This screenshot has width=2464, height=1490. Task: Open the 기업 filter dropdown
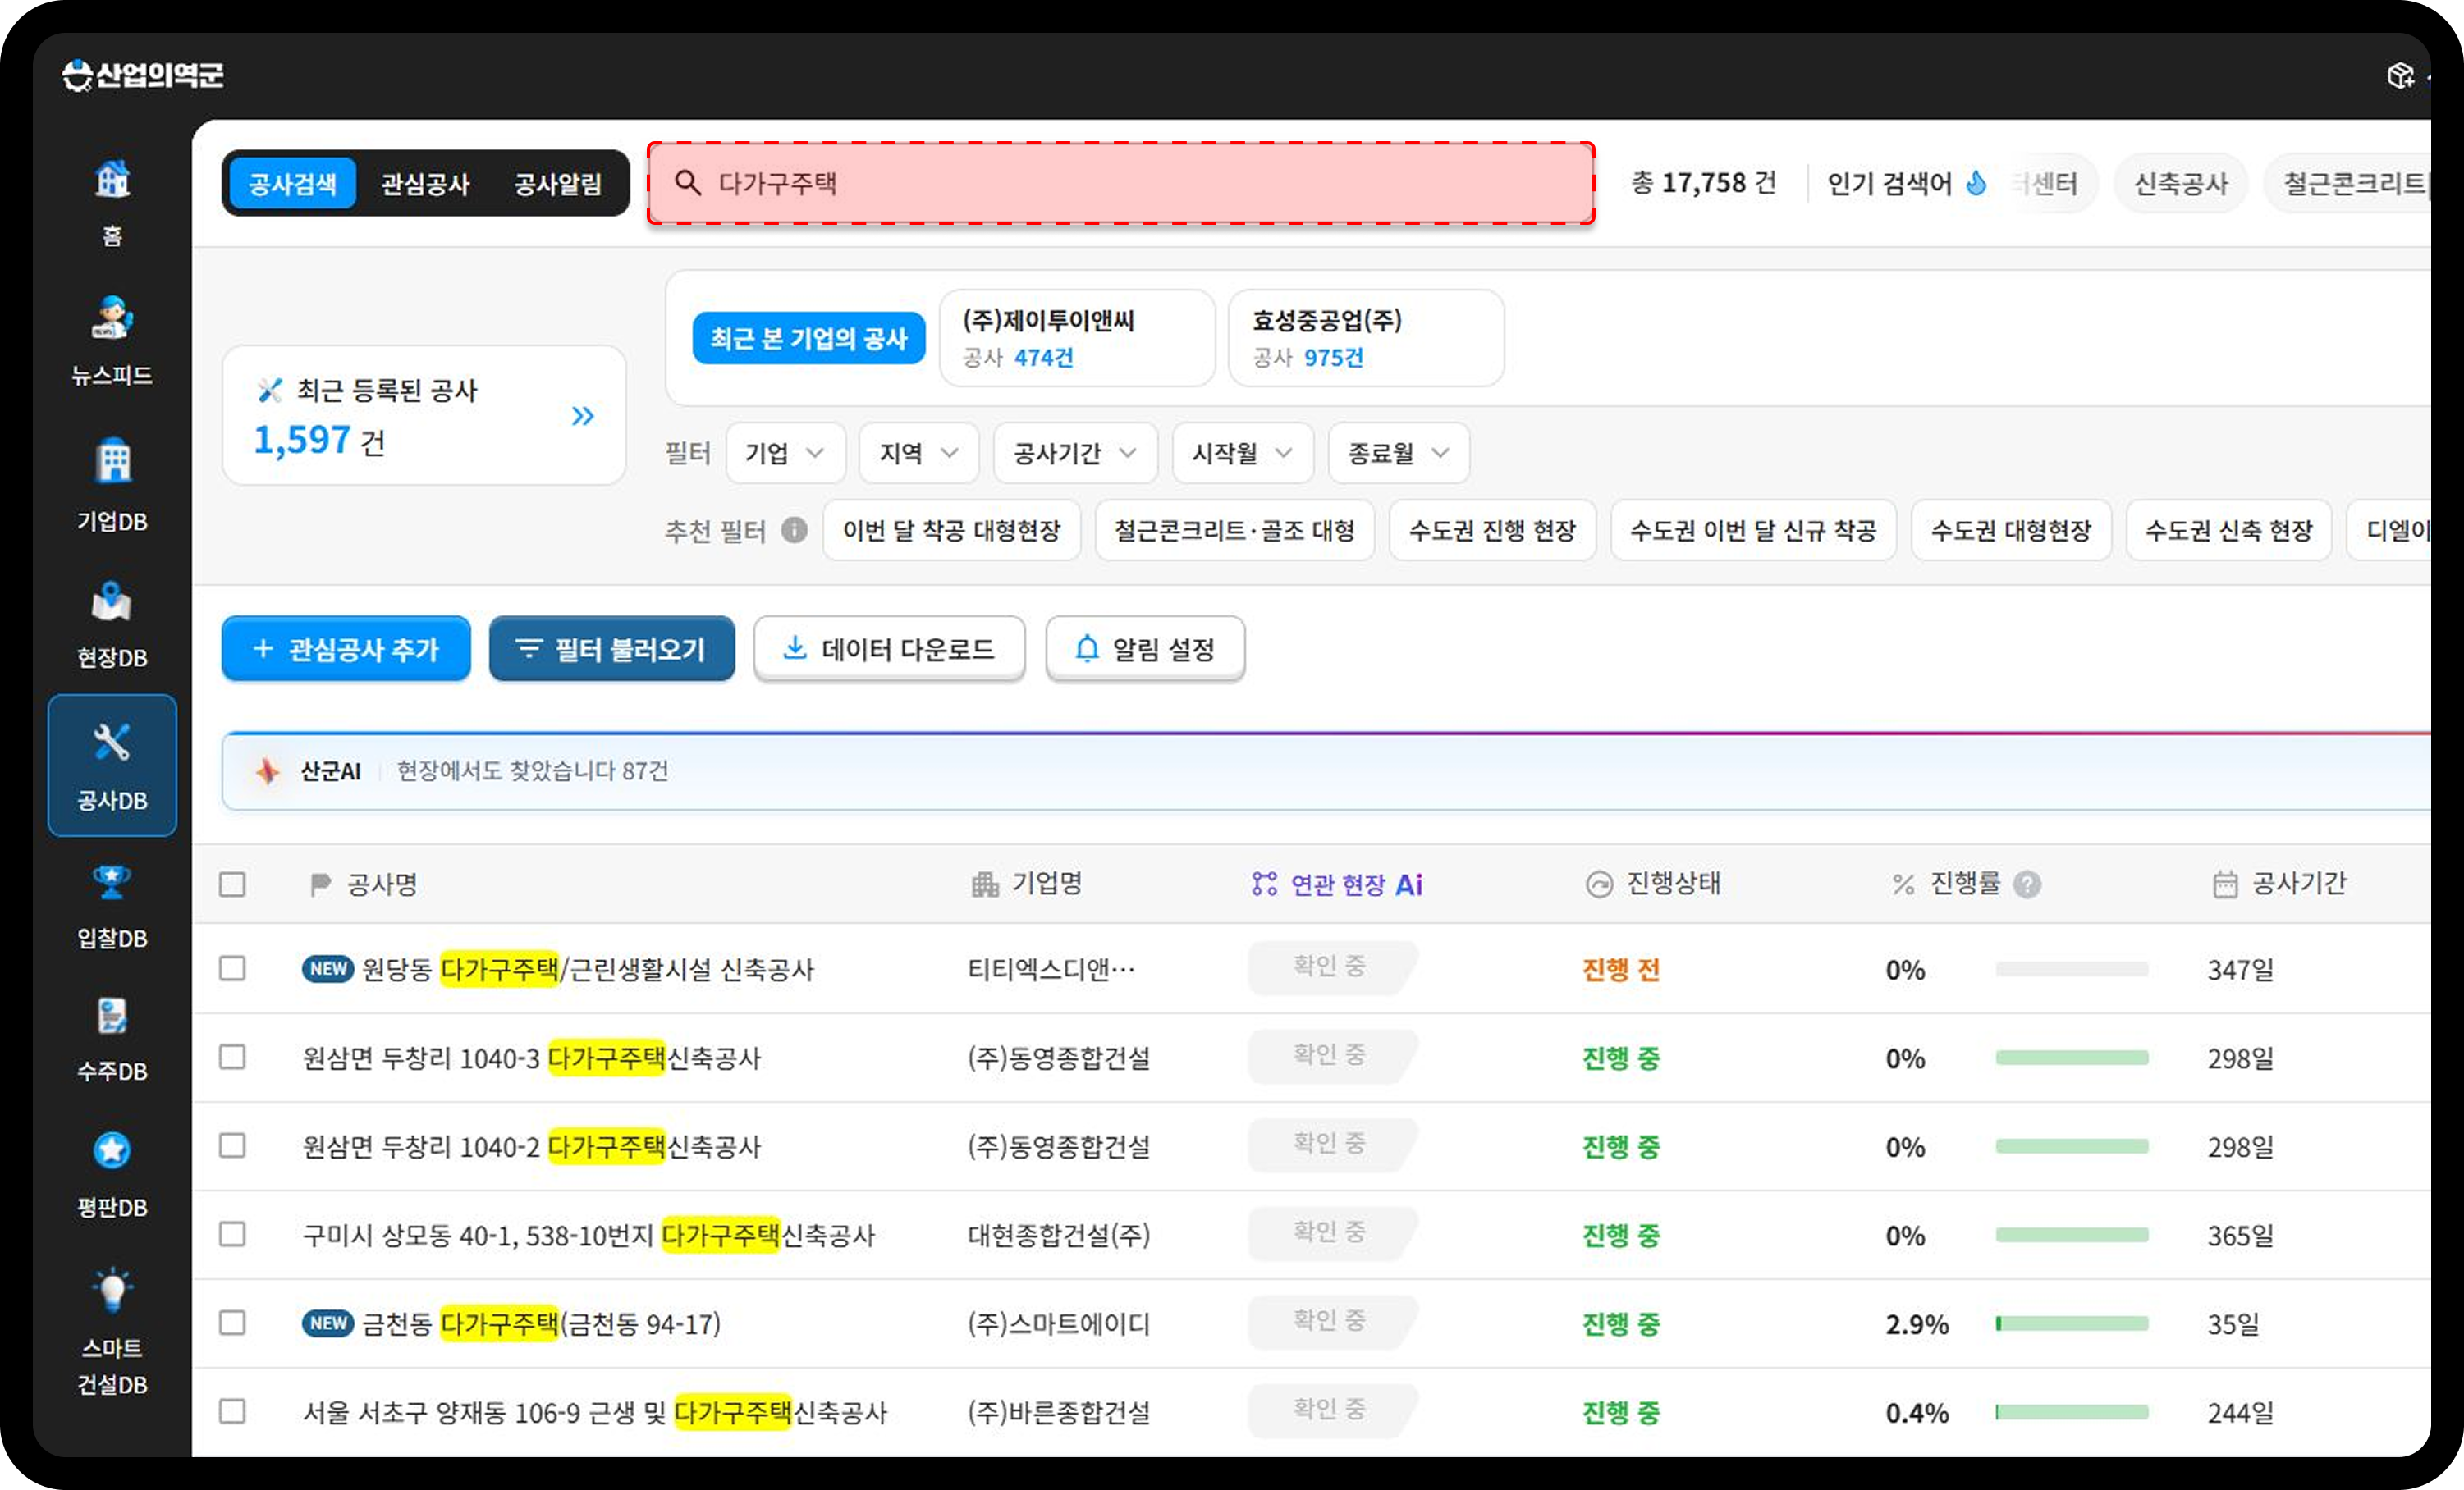785,453
